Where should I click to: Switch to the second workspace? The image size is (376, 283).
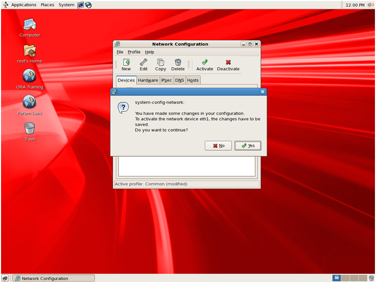point(345,278)
